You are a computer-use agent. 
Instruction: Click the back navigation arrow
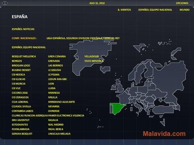pos(4,3)
